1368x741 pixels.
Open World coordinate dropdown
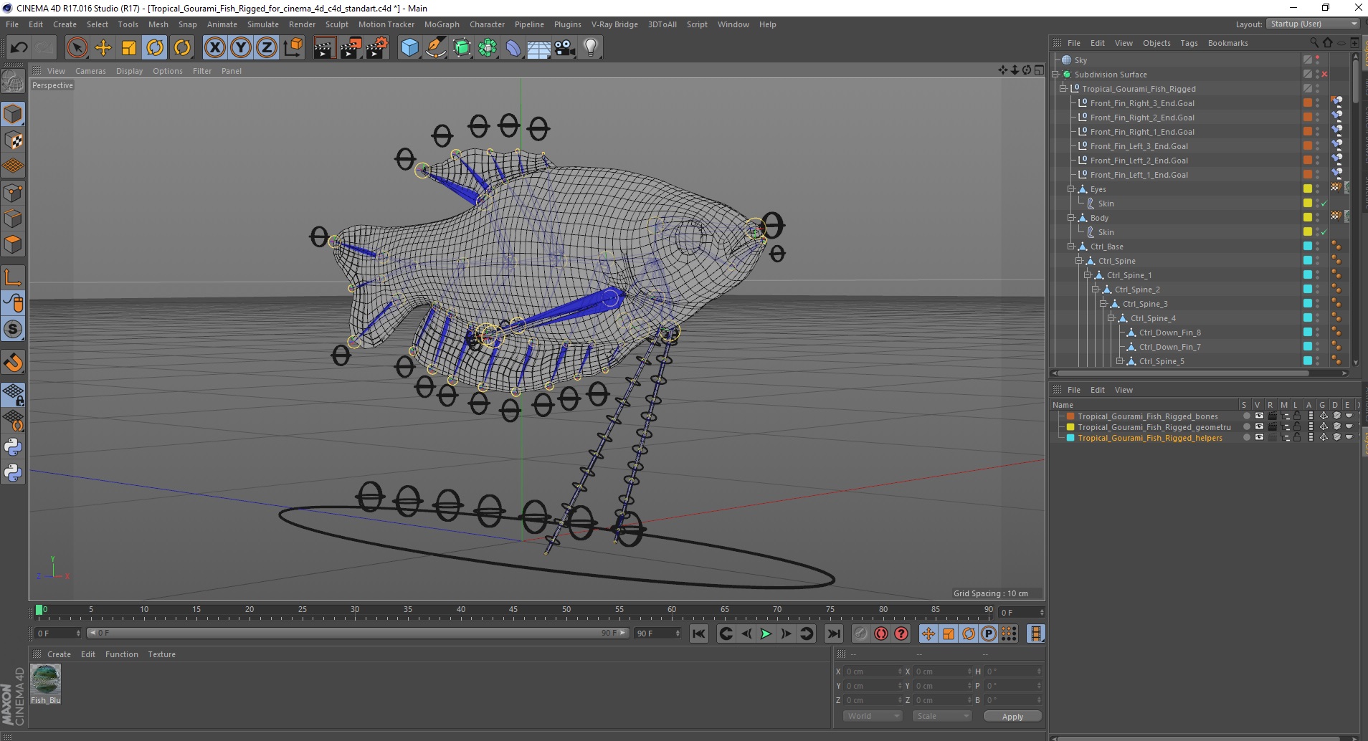coord(872,716)
